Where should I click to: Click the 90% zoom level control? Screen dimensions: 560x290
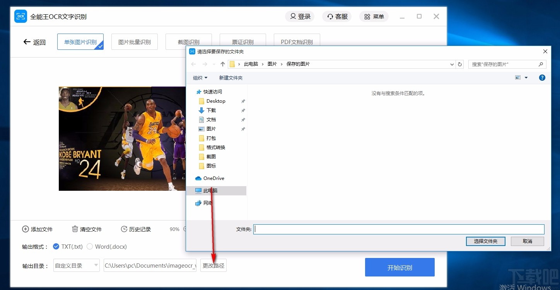[174, 229]
